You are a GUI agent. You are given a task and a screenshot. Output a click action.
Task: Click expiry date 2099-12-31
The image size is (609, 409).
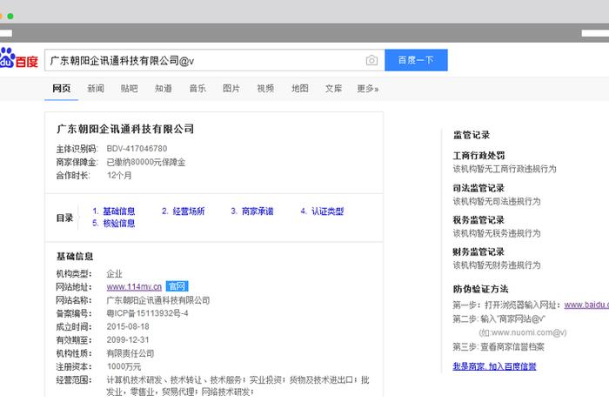coord(128,339)
